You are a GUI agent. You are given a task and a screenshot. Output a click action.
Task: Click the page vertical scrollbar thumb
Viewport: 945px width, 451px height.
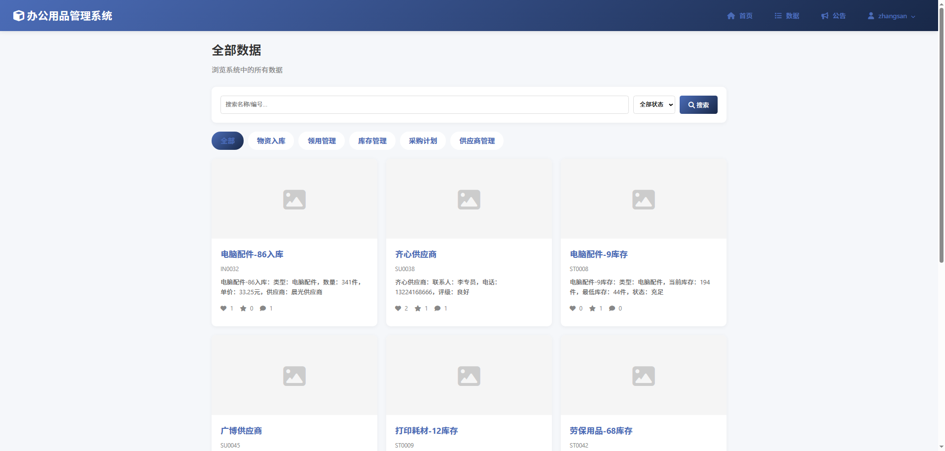coord(941,136)
